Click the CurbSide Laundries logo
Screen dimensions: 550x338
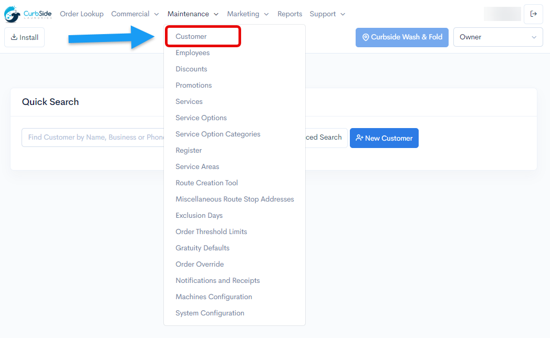click(28, 14)
